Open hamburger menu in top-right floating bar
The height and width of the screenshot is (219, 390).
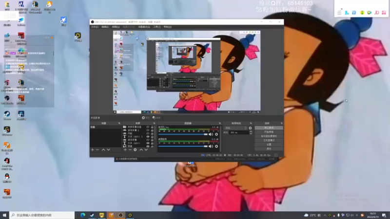pyautogui.click(x=339, y=13)
